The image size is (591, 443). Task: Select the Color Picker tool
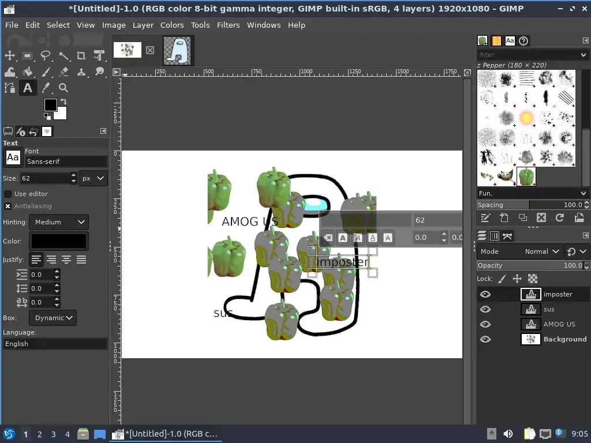(x=46, y=88)
